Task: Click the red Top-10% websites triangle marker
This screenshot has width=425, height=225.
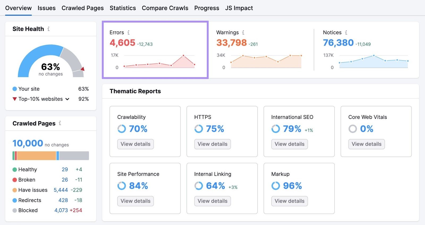Action: 15,99
